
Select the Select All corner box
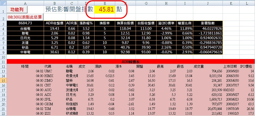[3, 3]
